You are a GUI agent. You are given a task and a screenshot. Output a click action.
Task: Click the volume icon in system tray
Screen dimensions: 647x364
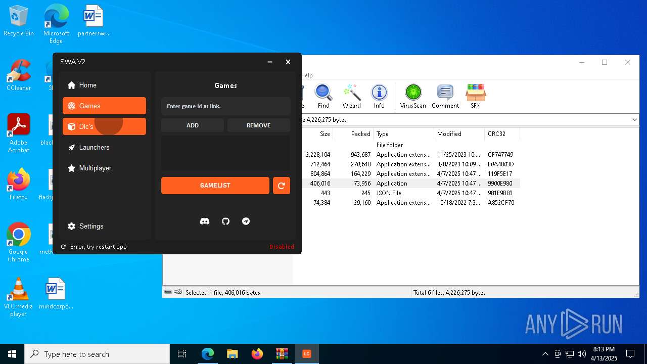581,354
